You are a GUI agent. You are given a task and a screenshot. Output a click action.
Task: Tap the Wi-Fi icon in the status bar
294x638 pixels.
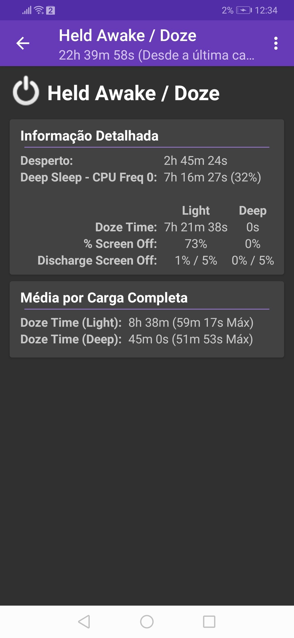click(39, 11)
